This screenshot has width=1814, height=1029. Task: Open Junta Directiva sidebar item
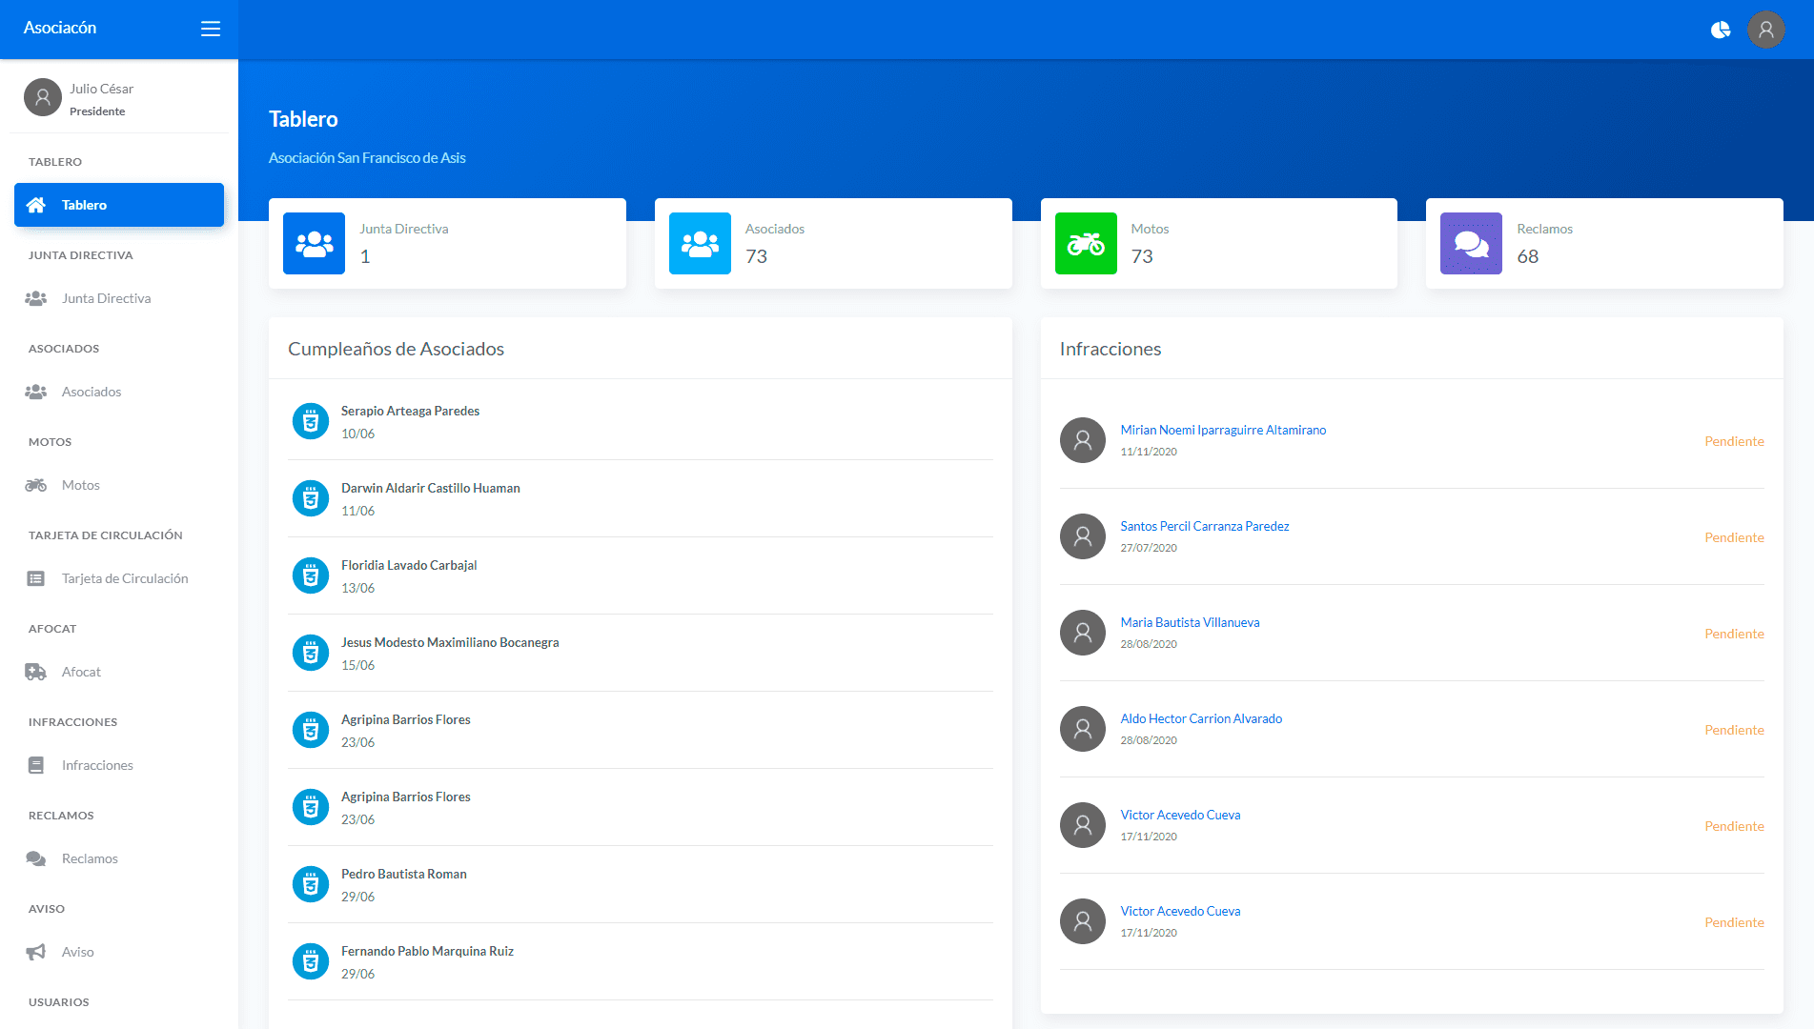coord(119,298)
